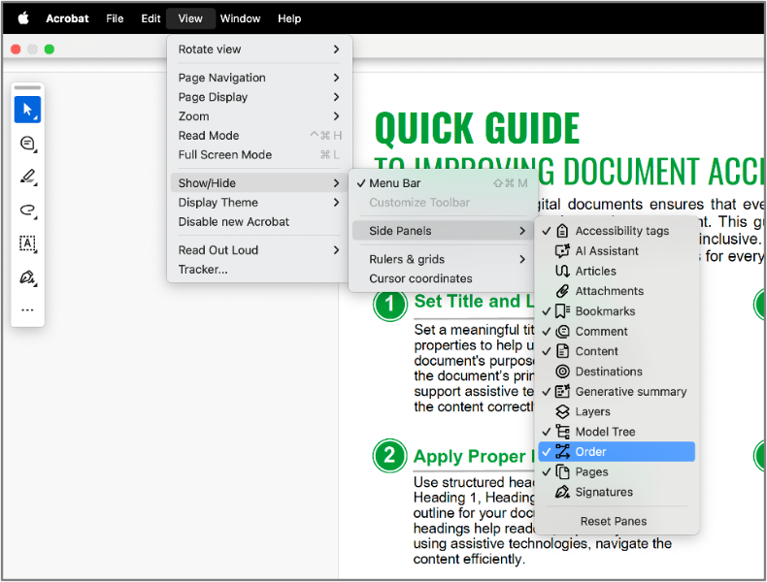Expand the Rotate view submenu

(x=259, y=49)
